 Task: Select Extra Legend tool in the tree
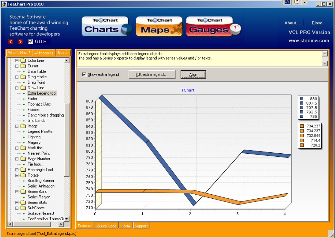pyautogui.click(x=42, y=93)
